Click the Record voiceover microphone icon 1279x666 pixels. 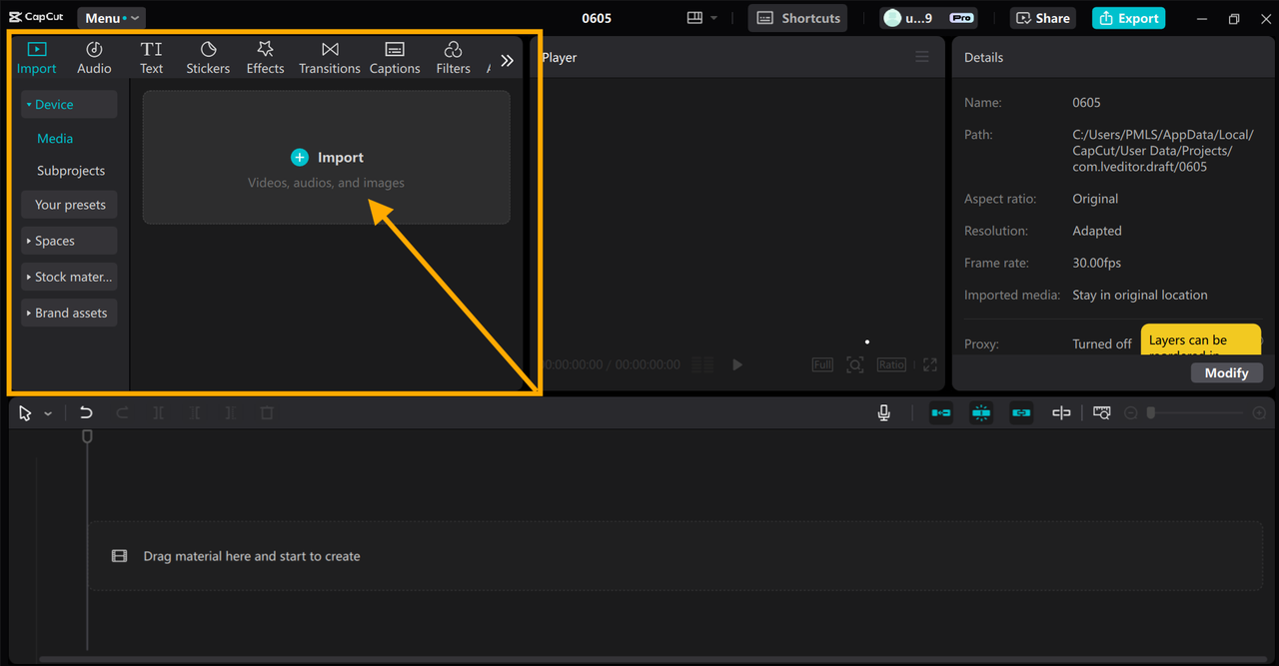pyautogui.click(x=883, y=412)
